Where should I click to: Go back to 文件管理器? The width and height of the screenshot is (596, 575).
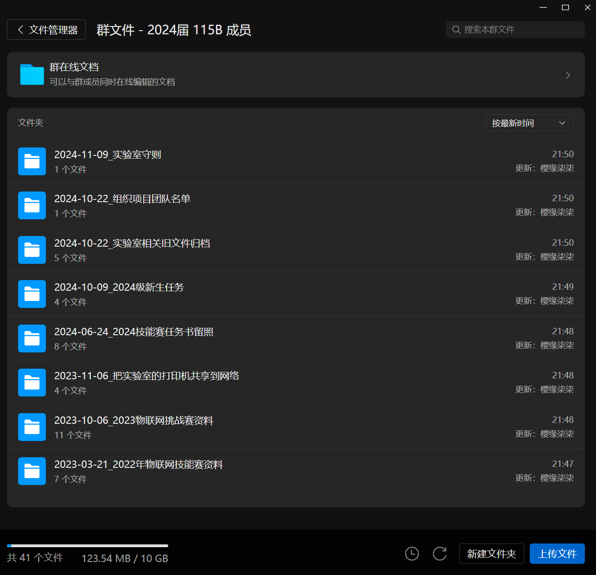pyautogui.click(x=46, y=30)
